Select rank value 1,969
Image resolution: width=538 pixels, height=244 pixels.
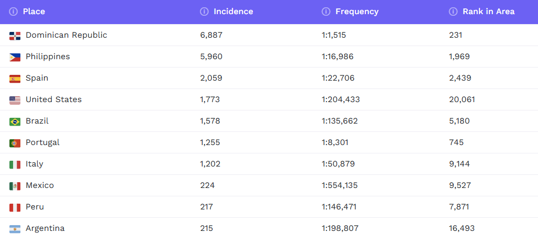coord(459,57)
